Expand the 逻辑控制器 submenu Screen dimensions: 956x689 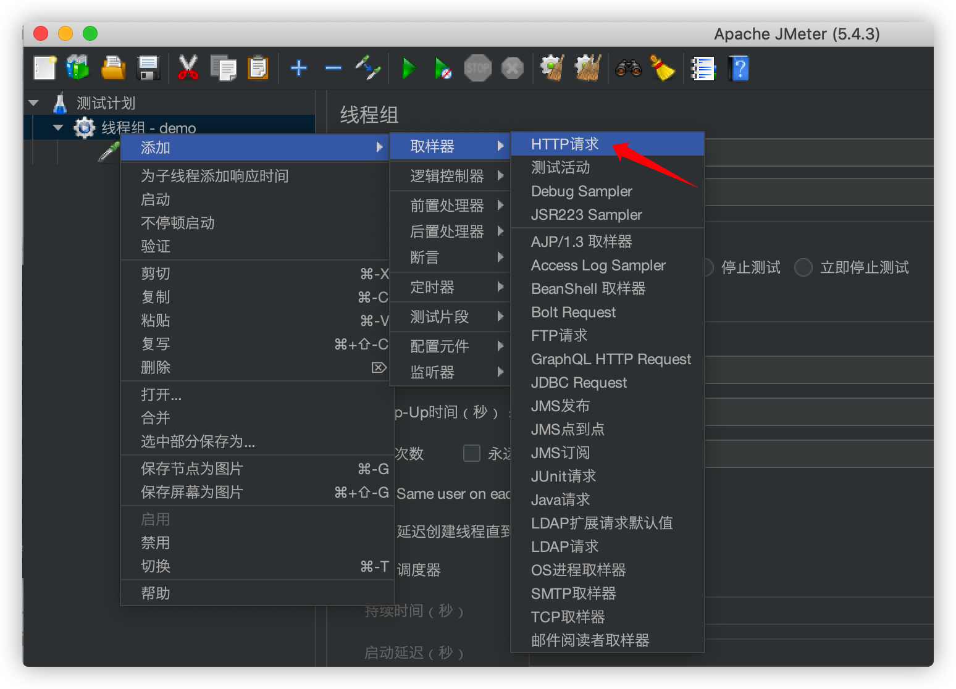pyautogui.click(x=450, y=176)
